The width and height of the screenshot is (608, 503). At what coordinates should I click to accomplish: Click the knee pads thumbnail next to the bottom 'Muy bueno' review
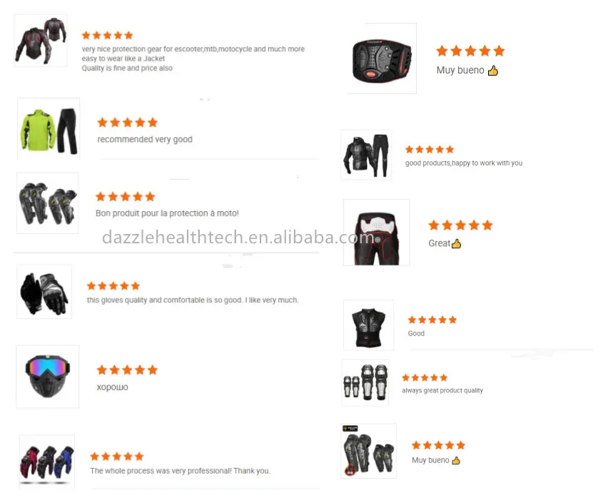pyautogui.click(x=369, y=451)
